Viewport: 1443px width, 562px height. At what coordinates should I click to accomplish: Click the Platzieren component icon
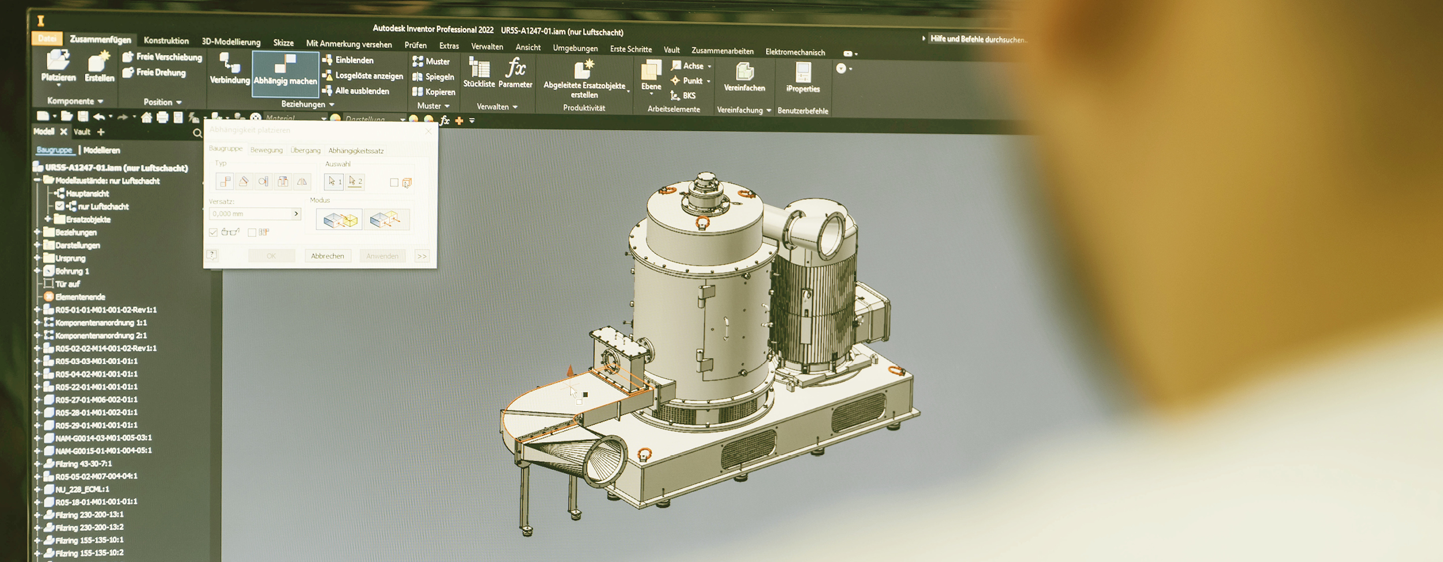tap(58, 61)
